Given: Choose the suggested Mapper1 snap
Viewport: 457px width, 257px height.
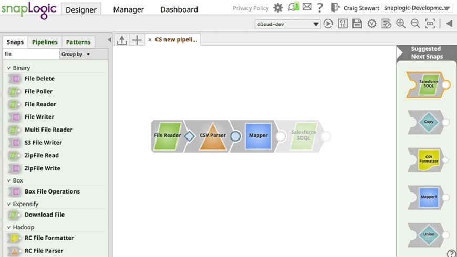Looking at the screenshot, I should [428, 197].
